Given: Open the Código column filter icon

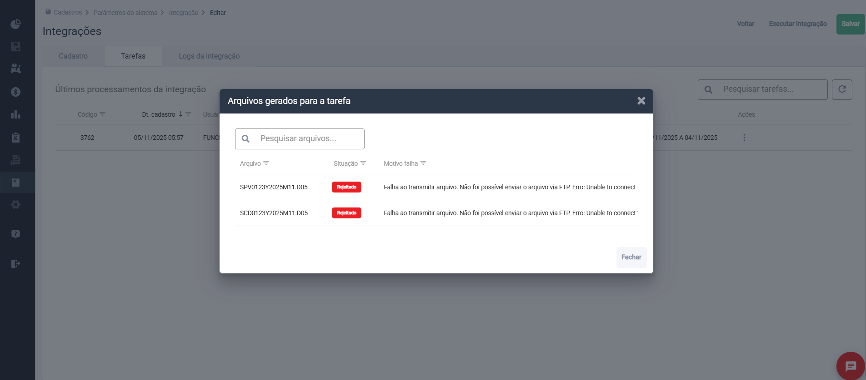Looking at the screenshot, I should coord(102,114).
